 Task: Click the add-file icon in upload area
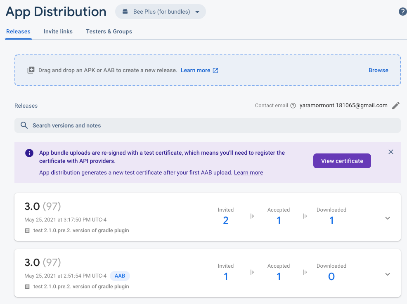[31, 70]
